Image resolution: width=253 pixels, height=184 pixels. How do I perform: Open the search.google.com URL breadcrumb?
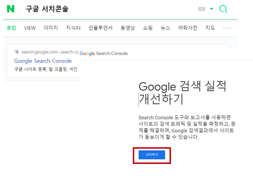tap(50, 52)
